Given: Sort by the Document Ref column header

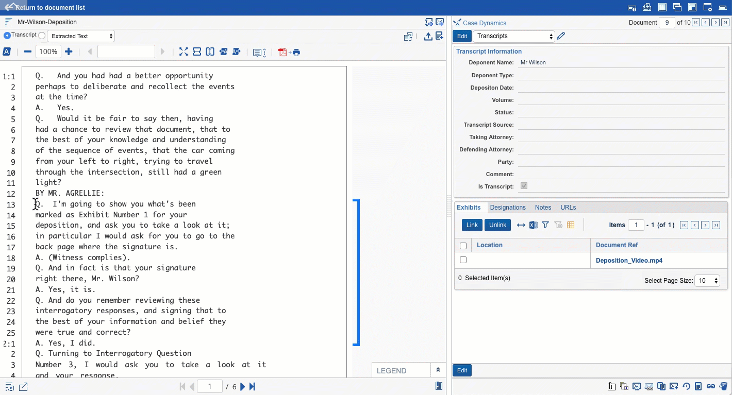Looking at the screenshot, I should 617,245.
